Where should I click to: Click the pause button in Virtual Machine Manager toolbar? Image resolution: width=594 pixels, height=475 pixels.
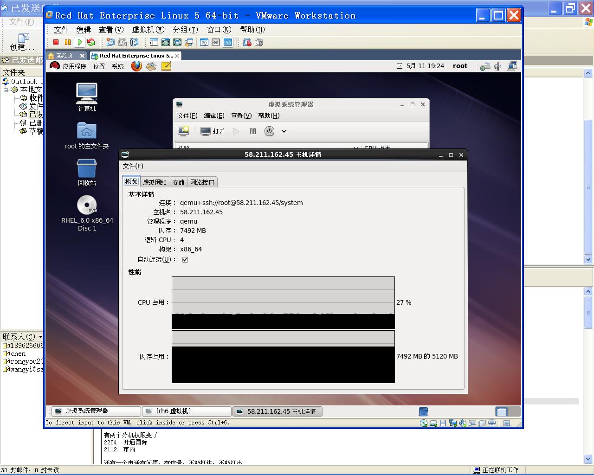click(253, 131)
